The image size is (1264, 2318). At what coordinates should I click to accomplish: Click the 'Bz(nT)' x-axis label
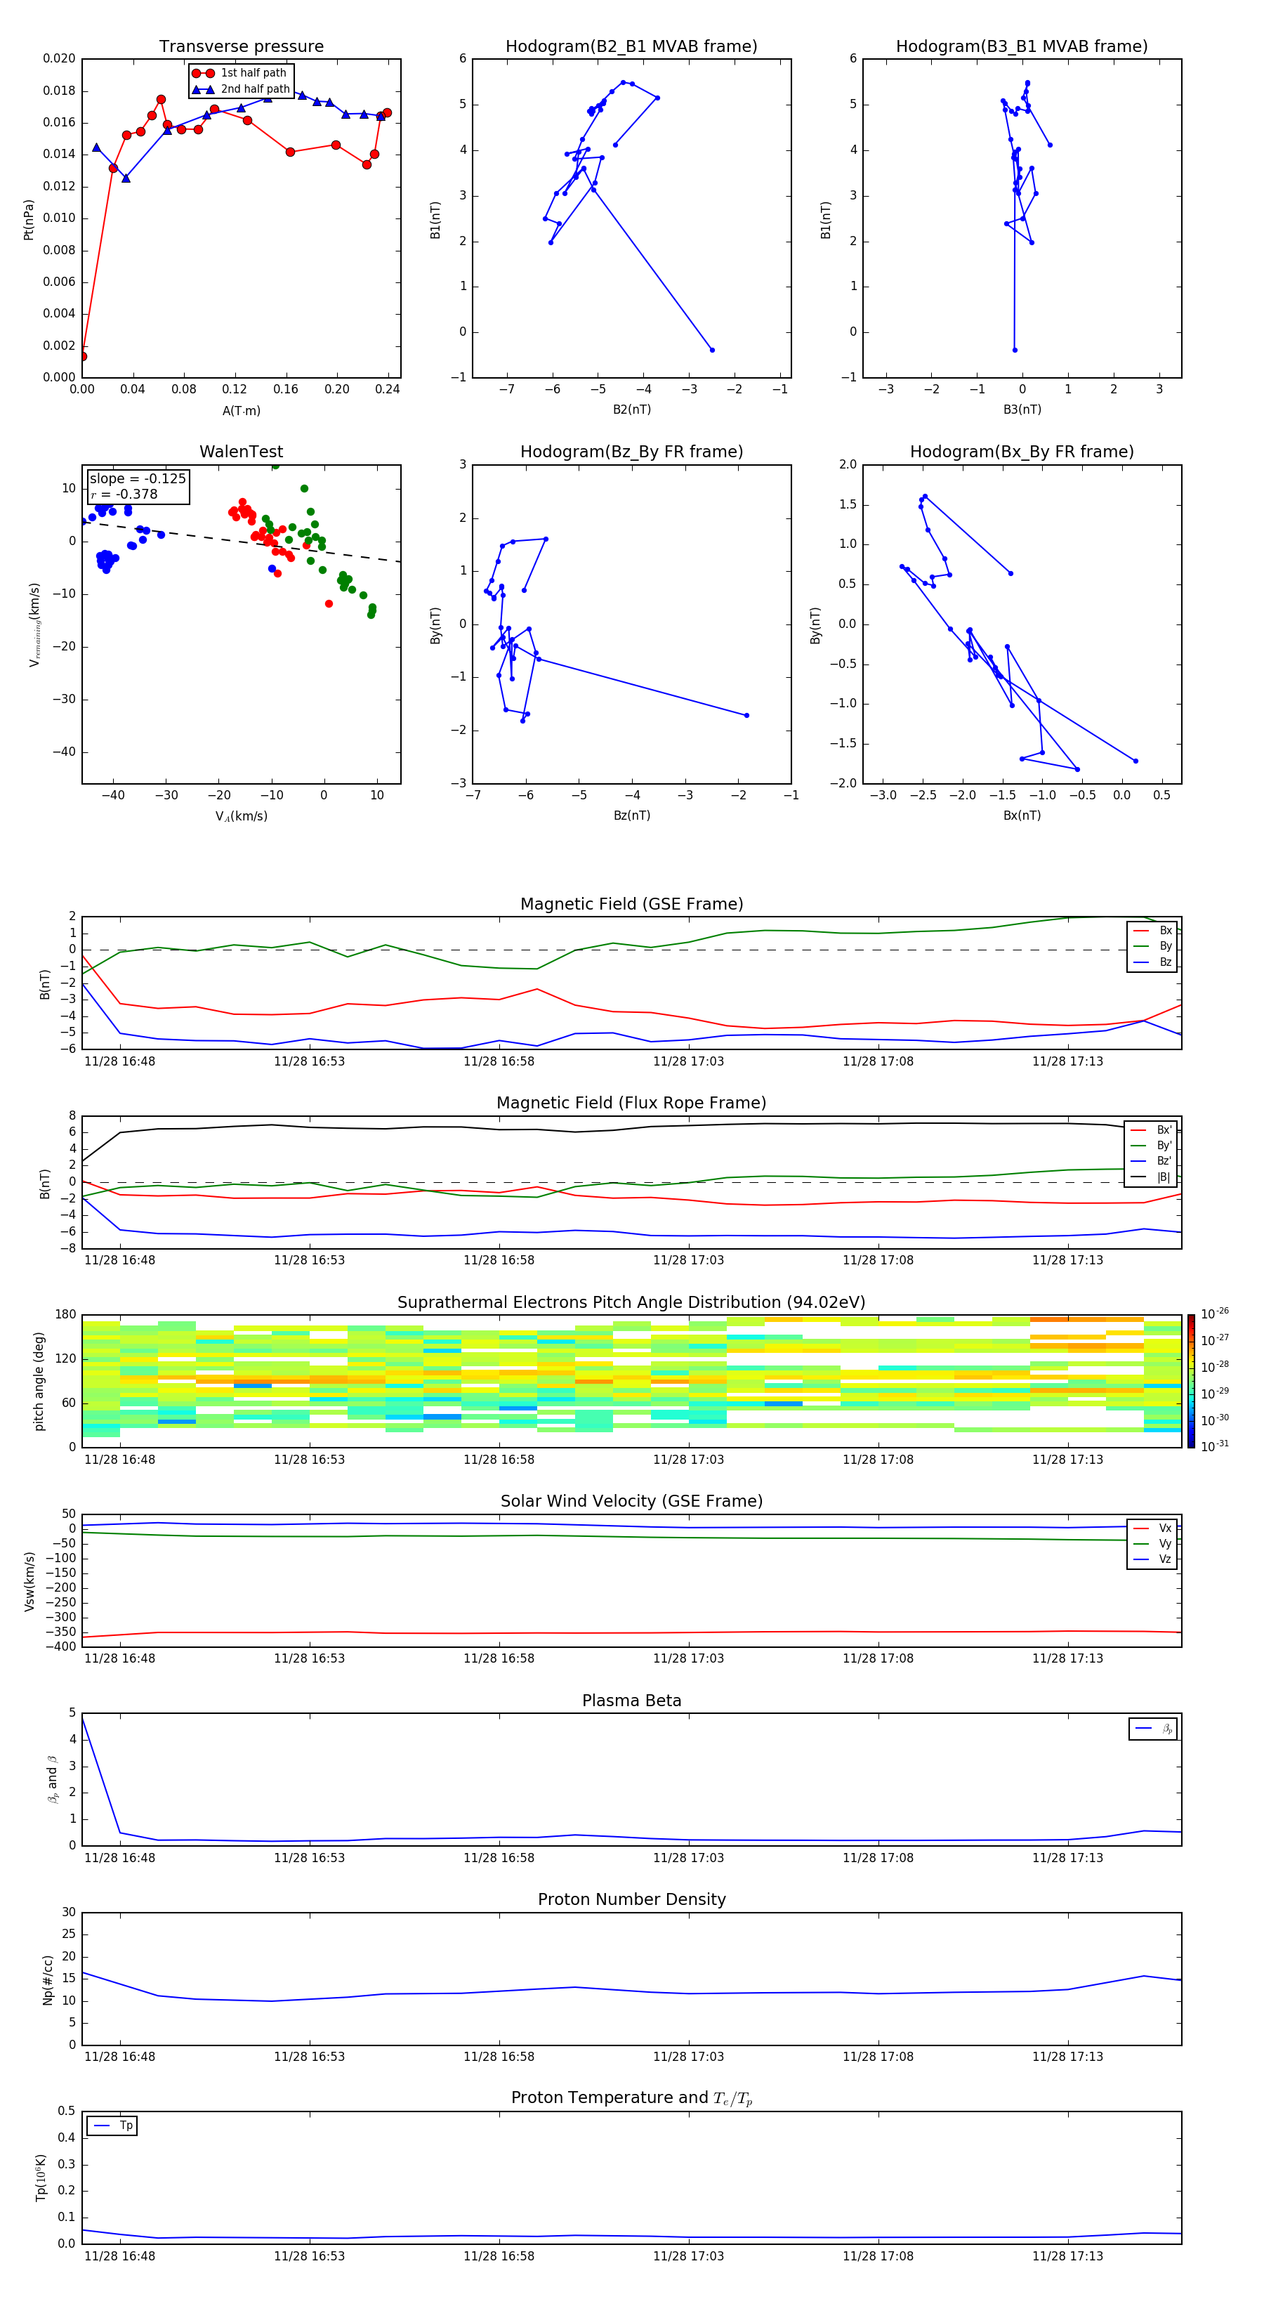pos(631,816)
